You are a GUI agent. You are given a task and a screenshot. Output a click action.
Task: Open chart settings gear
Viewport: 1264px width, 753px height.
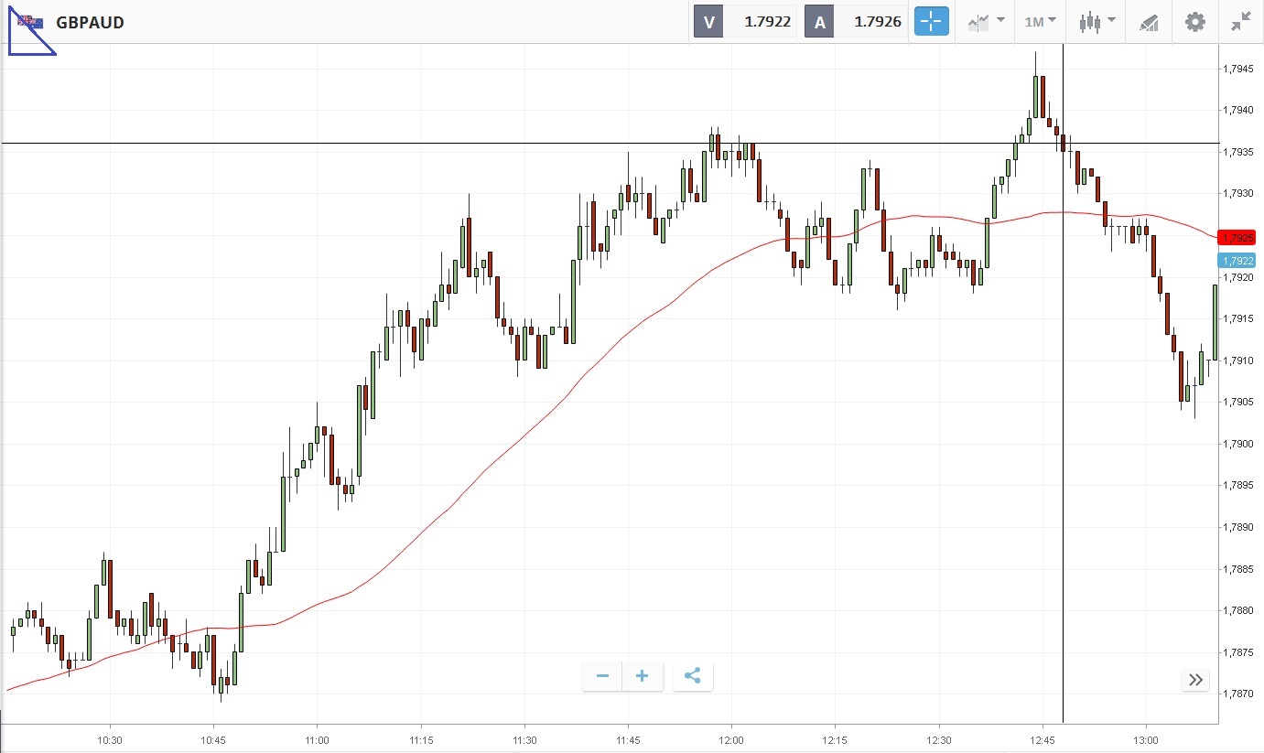1194,22
